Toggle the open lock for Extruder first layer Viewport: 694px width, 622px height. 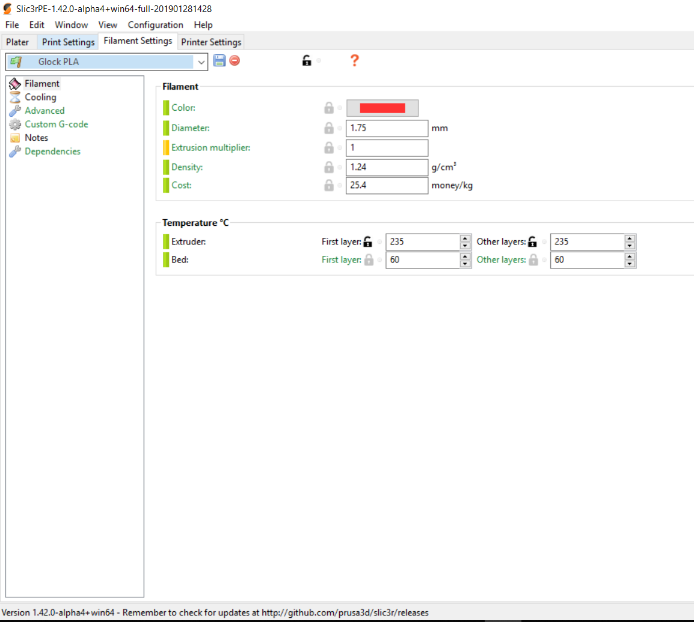click(x=368, y=242)
